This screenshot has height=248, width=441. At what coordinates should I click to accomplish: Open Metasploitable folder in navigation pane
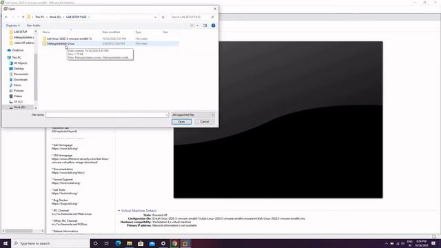pos(21,37)
